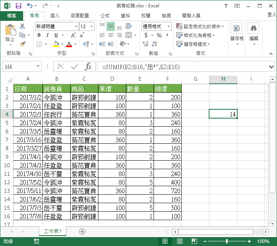Click the Name Box showing H4
Image resolution: width=277 pixels, height=246 pixels.
coord(19,66)
